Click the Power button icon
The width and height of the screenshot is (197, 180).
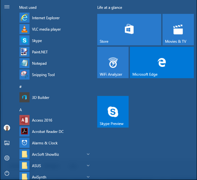pos(7,173)
